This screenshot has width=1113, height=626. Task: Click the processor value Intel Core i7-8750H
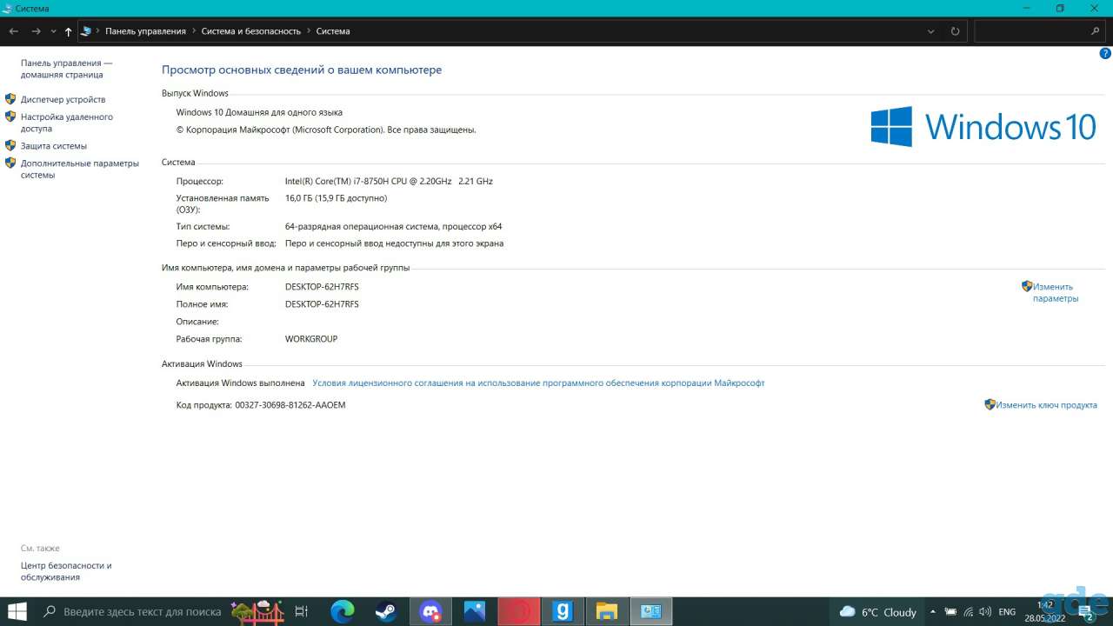point(389,181)
